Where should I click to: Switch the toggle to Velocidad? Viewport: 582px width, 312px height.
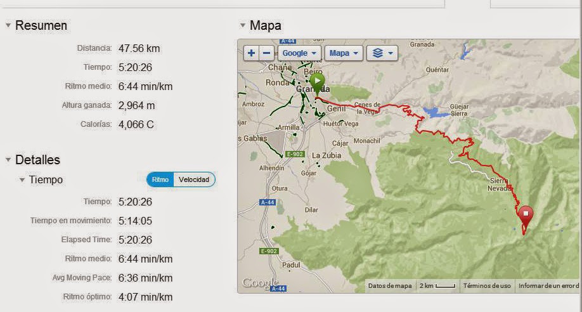tap(194, 179)
